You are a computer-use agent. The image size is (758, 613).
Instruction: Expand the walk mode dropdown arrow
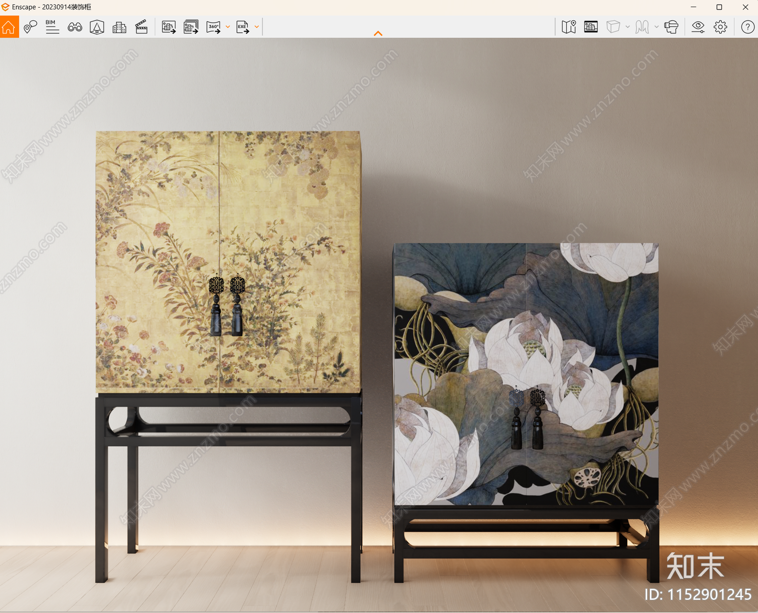click(657, 27)
